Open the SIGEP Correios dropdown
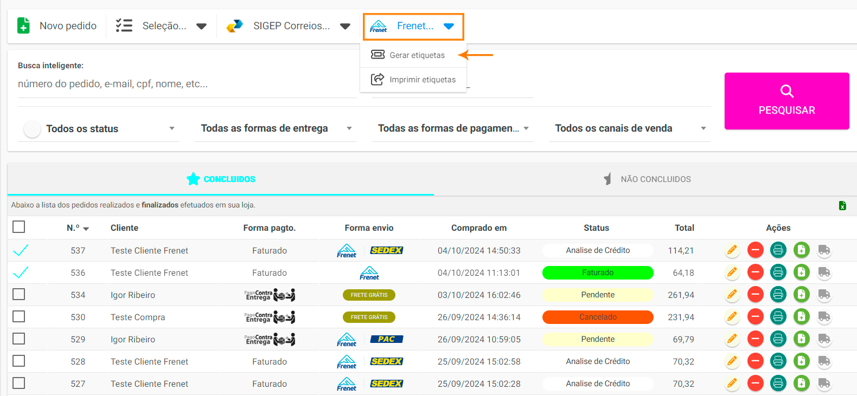857x396 pixels. coord(288,26)
